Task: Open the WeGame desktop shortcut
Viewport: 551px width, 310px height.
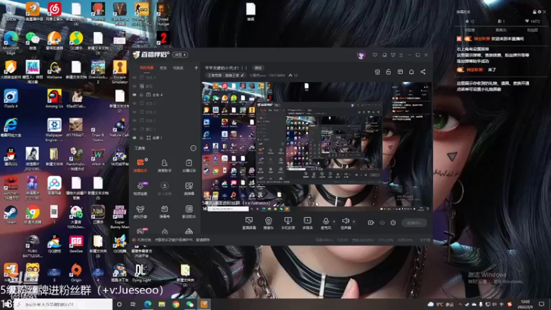Action: click(x=54, y=70)
